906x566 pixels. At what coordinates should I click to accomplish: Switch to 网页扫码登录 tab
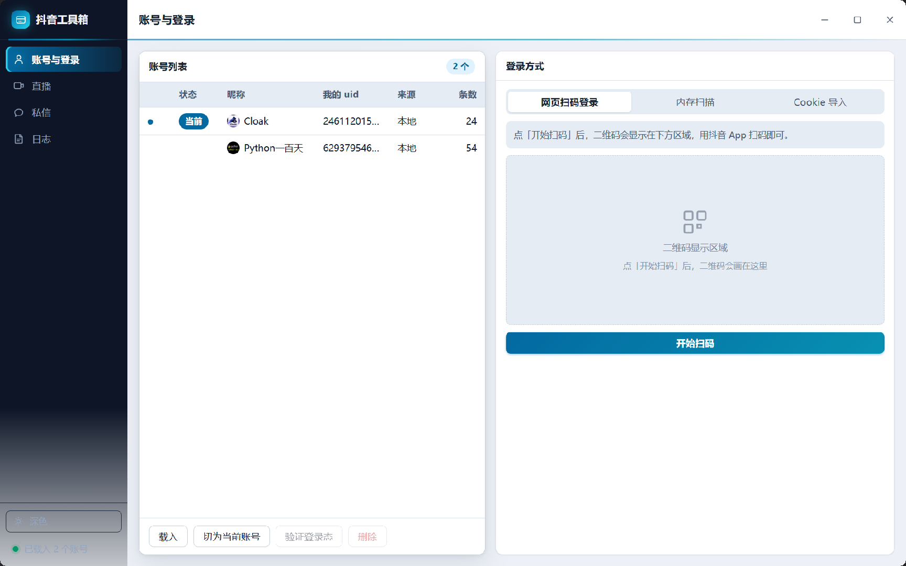pyautogui.click(x=569, y=102)
